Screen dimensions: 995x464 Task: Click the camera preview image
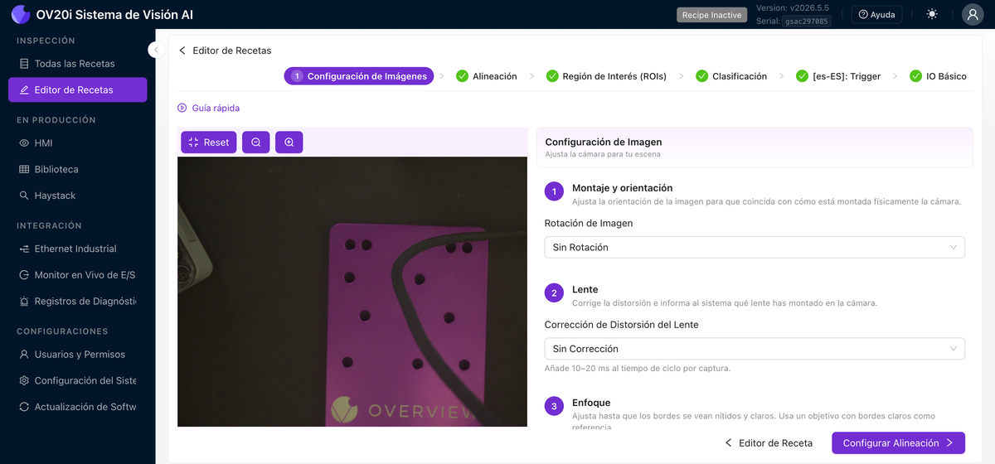[352, 292]
